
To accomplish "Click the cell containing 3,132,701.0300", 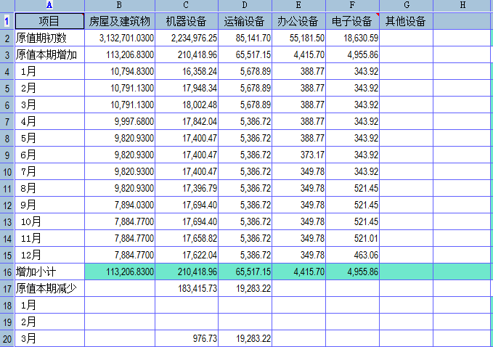I will coord(120,38).
